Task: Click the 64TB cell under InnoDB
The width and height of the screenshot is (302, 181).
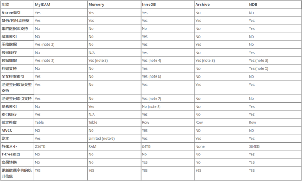Action: click(x=146, y=146)
